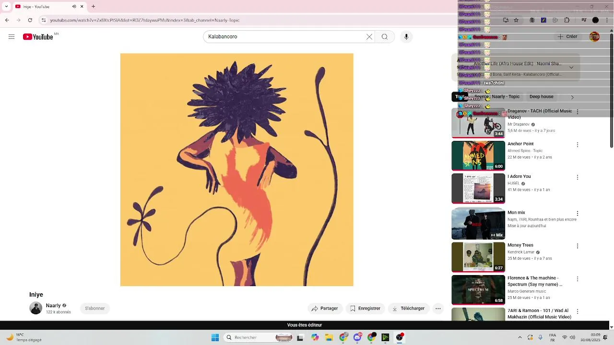Launch Copilot from the taskbar
Image resolution: width=614 pixels, height=345 pixels.
pos(315,337)
